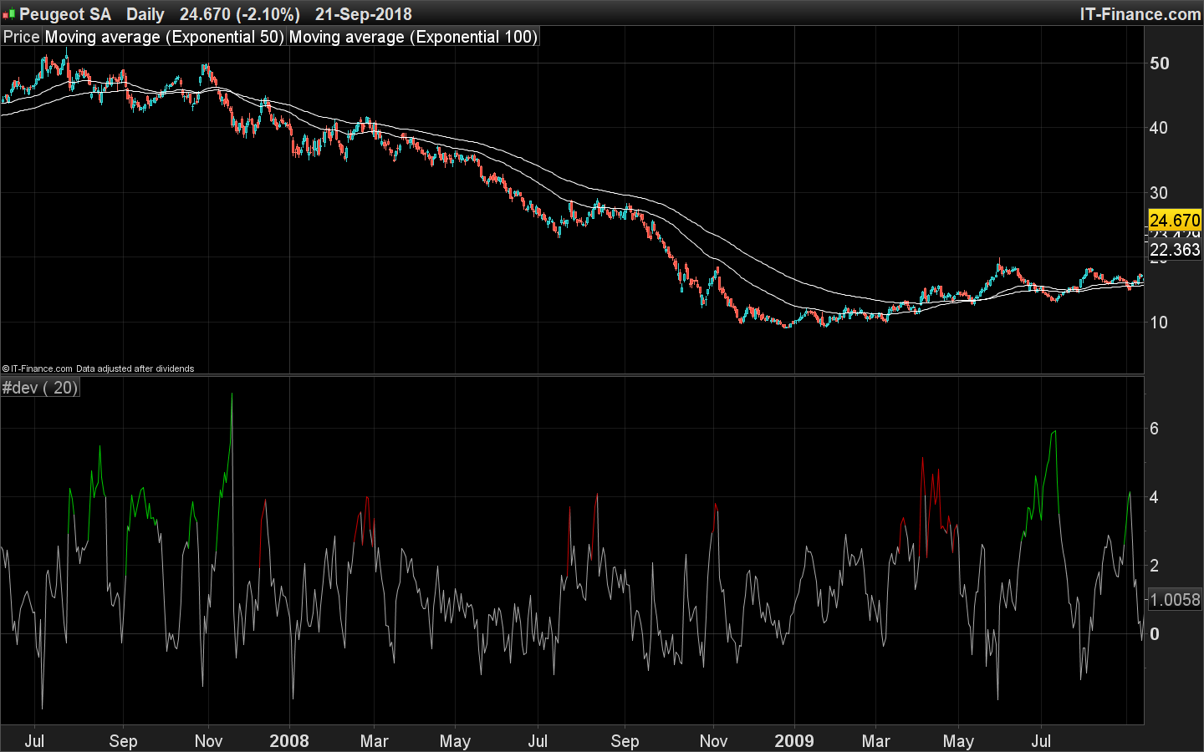Select Moving average (Exponential 100) label
The height and width of the screenshot is (752, 1204).
(x=413, y=37)
